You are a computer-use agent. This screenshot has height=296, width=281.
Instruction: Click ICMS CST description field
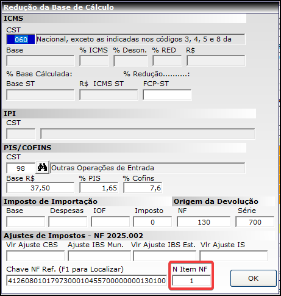141,39
